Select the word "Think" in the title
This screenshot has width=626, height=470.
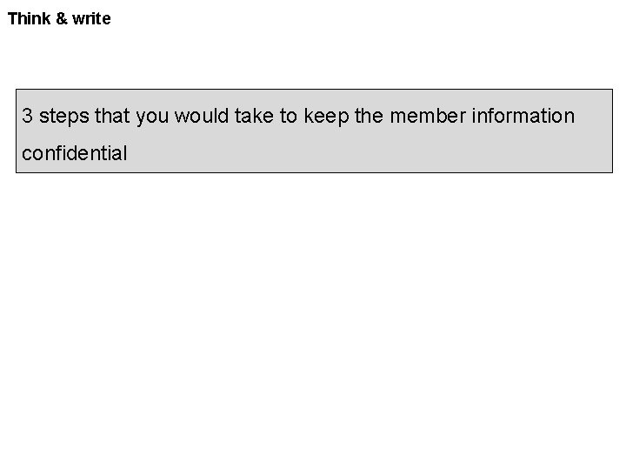coord(30,17)
